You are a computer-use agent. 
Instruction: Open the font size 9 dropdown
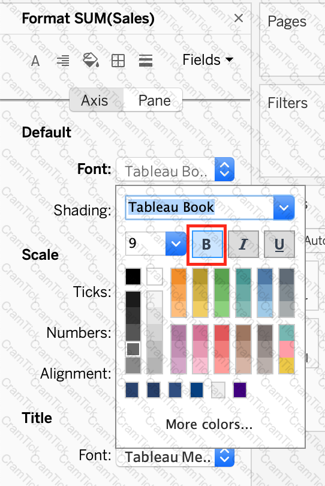176,244
